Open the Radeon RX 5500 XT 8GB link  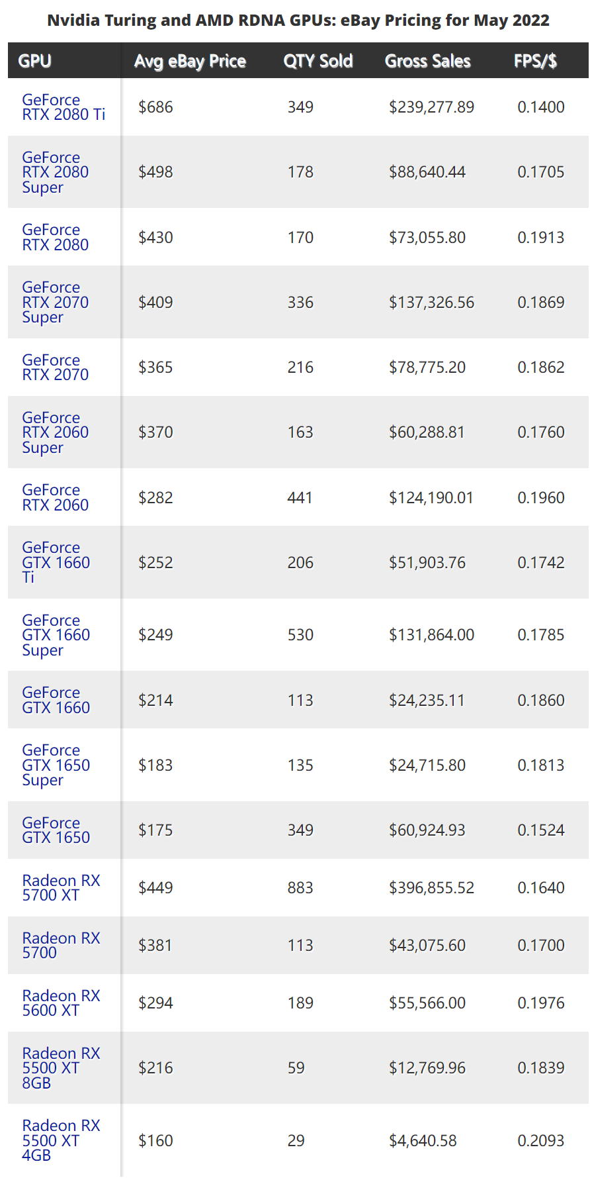click(x=61, y=1067)
